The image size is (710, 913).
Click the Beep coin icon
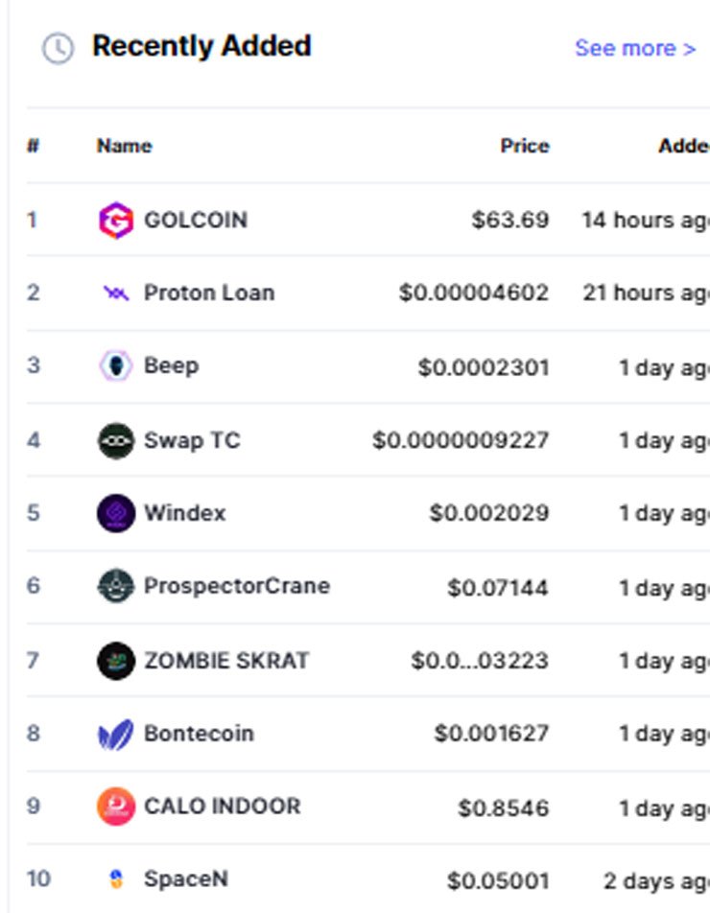(116, 365)
